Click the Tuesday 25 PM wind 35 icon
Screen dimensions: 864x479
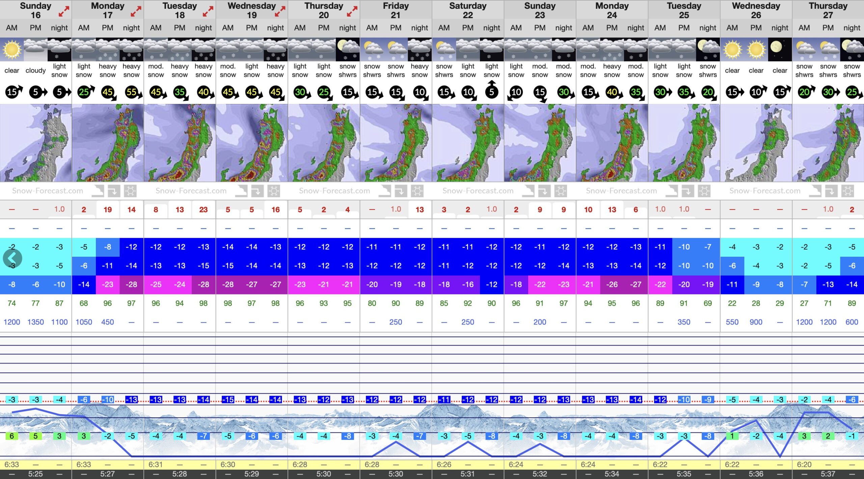tap(686, 92)
